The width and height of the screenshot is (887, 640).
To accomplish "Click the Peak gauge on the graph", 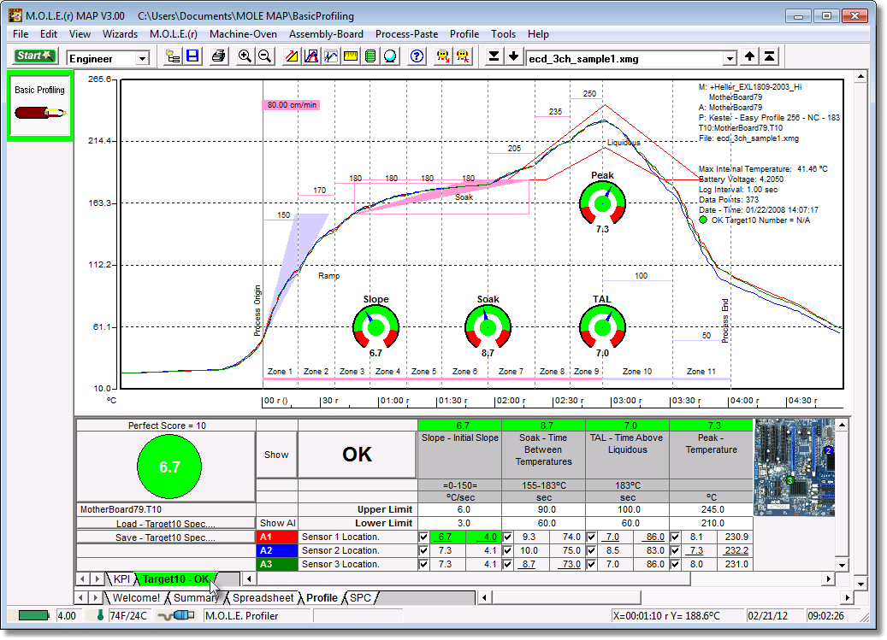I will (602, 203).
